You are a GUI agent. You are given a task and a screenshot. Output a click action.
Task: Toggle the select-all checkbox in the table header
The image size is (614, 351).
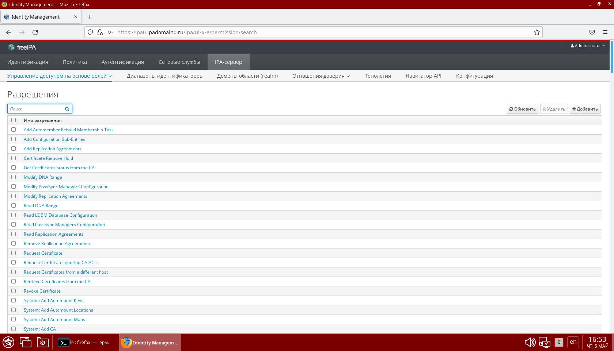click(14, 120)
